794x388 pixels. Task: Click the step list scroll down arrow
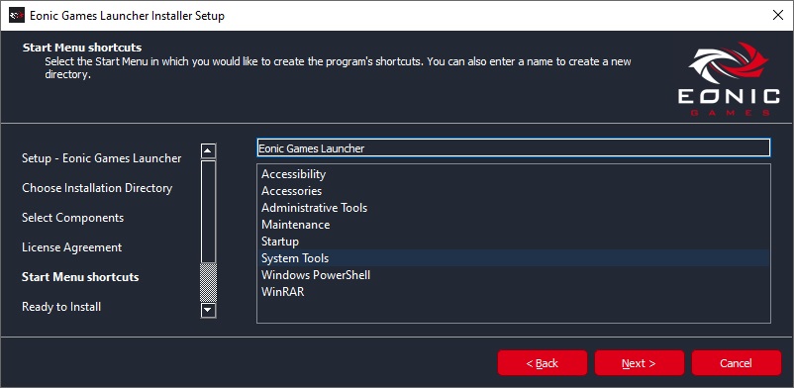(x=209, y=310)
